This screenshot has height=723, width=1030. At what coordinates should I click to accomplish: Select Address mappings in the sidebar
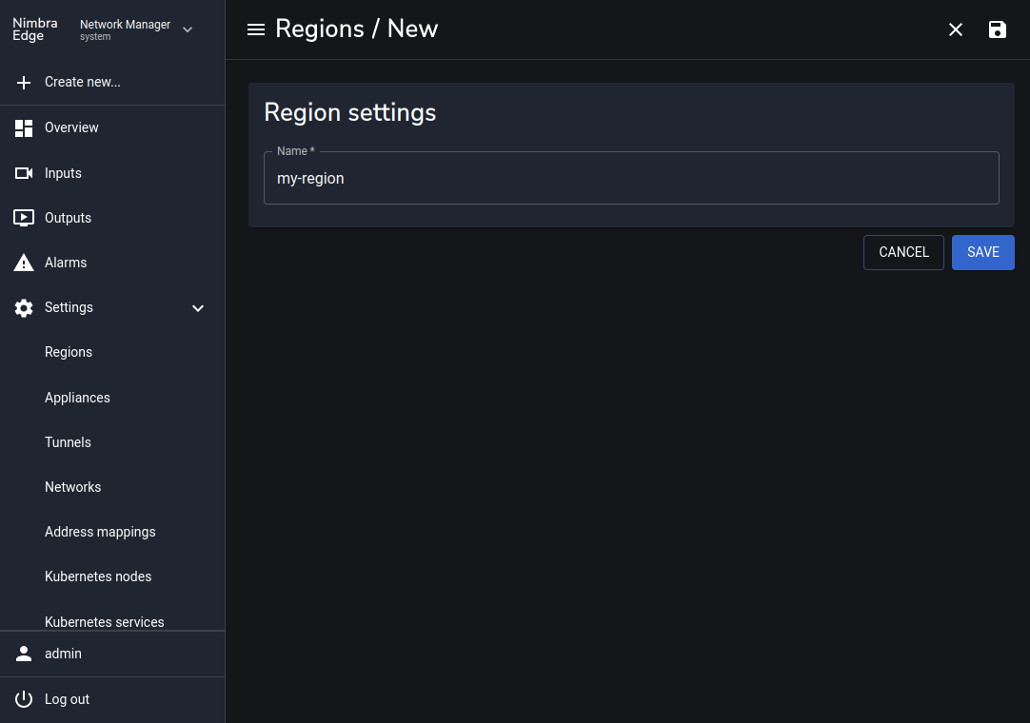pyautogui.click(x=100, y=532)
